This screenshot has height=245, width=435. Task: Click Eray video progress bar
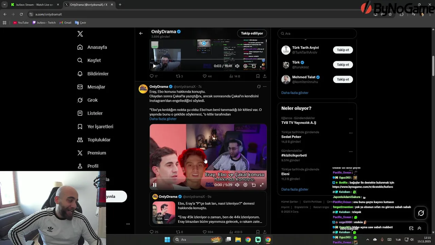click(x=208, y=178)
